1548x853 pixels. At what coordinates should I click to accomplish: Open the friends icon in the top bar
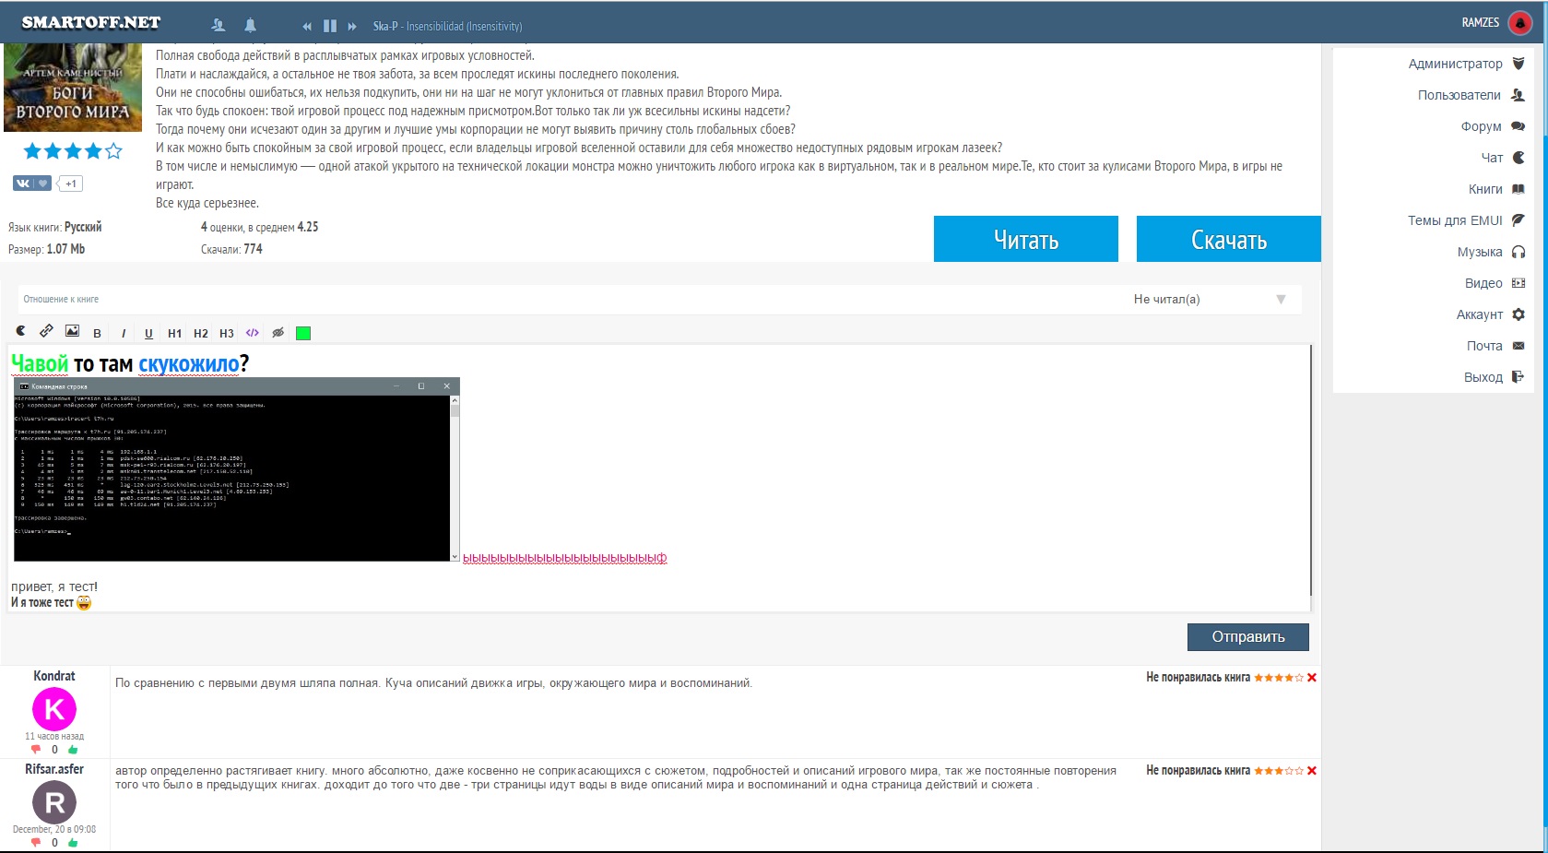[x=219, y=26]
